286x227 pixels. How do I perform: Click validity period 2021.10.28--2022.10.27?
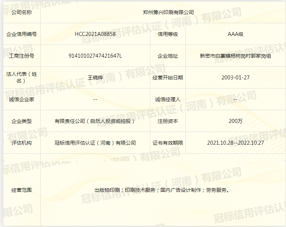coord(235,143)
